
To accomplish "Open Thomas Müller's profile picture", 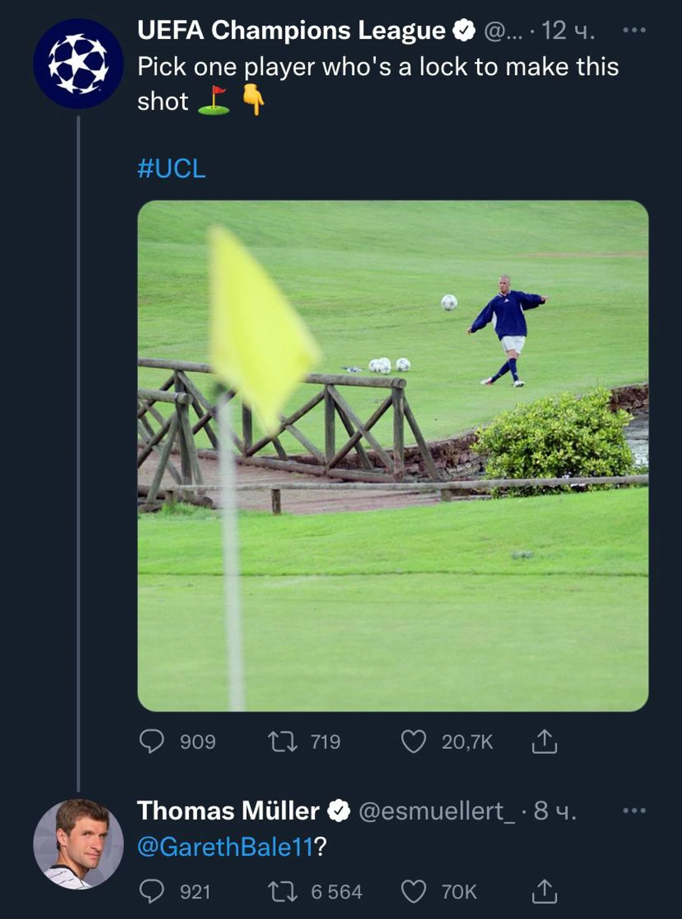I will coord(78,844).
